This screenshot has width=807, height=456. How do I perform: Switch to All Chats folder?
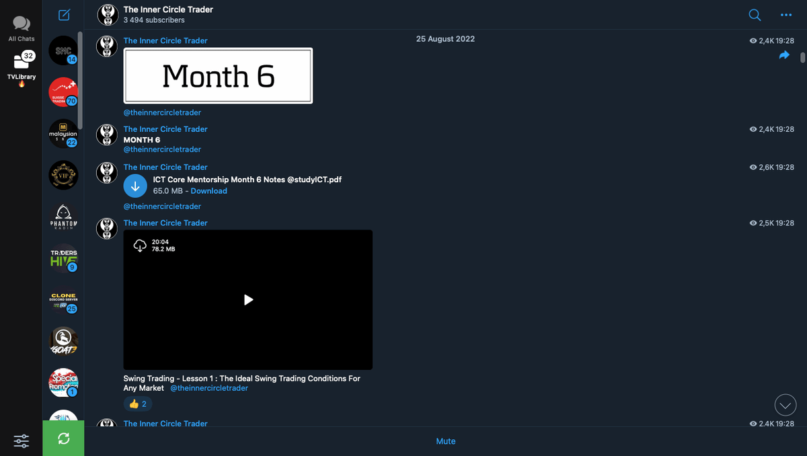click(x=22, y=29)
